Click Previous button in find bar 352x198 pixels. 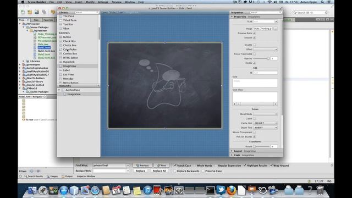tap(142, 166)
